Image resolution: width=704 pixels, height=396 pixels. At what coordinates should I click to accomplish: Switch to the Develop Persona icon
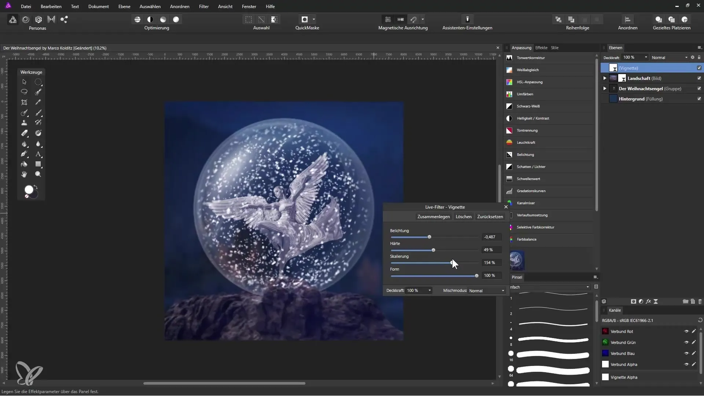(38, 19)
